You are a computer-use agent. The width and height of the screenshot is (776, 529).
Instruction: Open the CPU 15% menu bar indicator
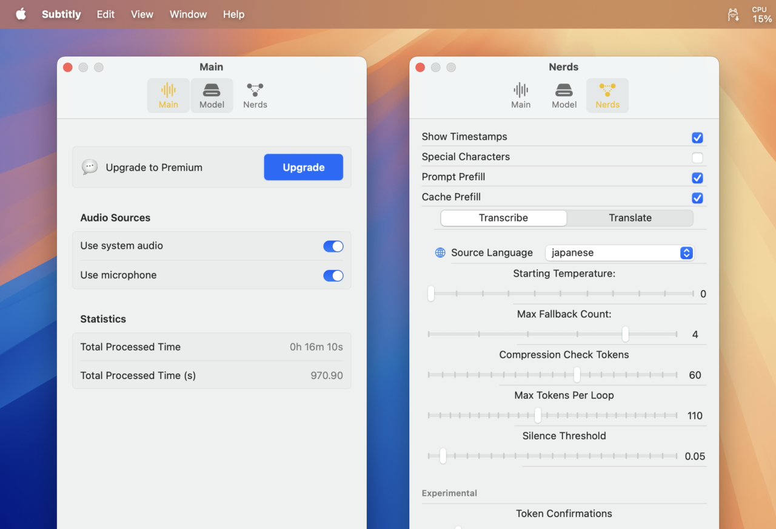click(x=762, y=15)
